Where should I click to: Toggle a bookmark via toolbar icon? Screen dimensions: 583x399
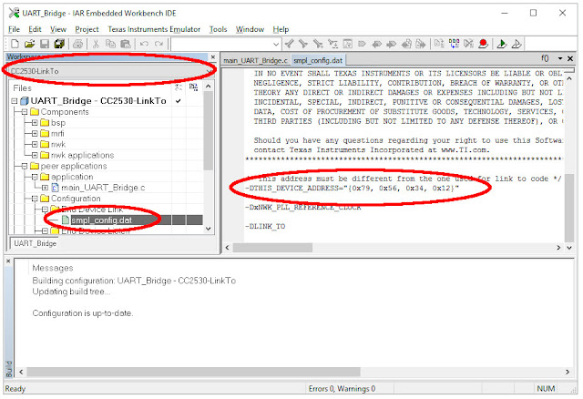(x=362, y=44)
